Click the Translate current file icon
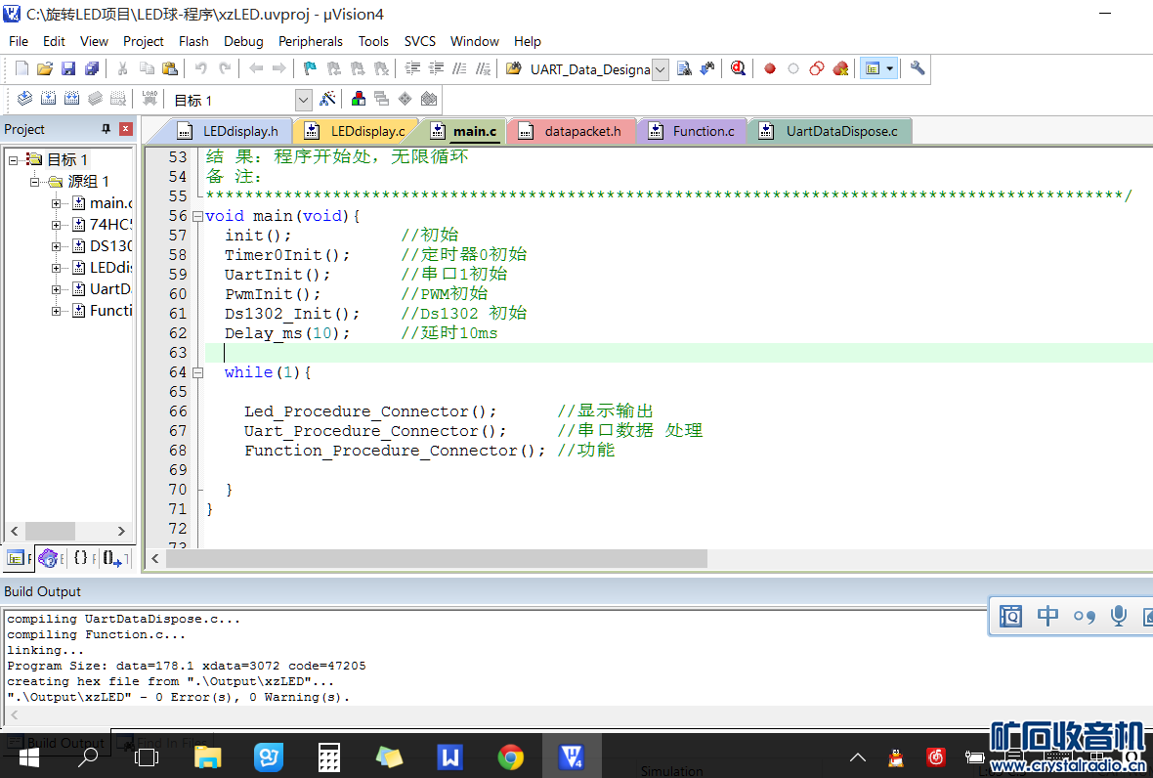The width and height of the screenshot is (1153, 778). pos(24,99)
